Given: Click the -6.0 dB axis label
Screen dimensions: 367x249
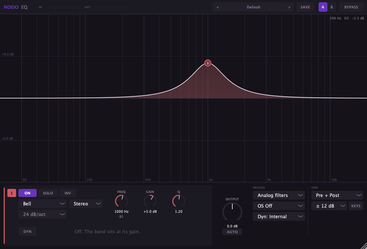Looking at the screenshot, I should coord(7,138).
